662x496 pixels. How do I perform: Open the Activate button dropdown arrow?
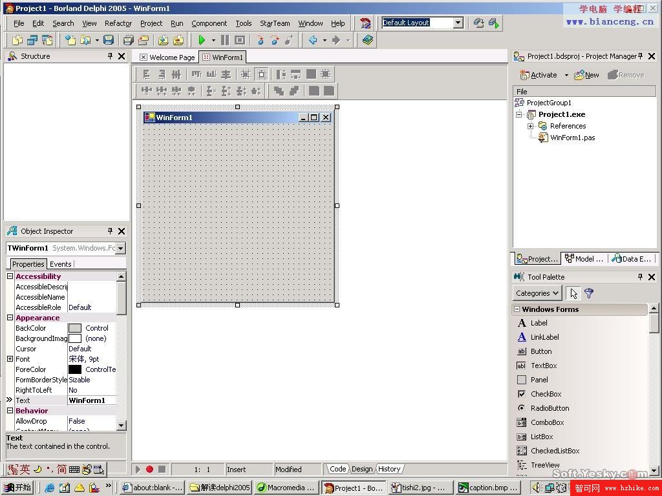566,75
